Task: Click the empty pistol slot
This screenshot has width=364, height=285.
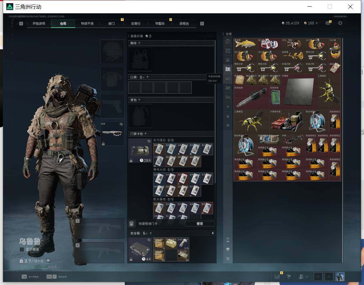Action: tap(112, 106)
